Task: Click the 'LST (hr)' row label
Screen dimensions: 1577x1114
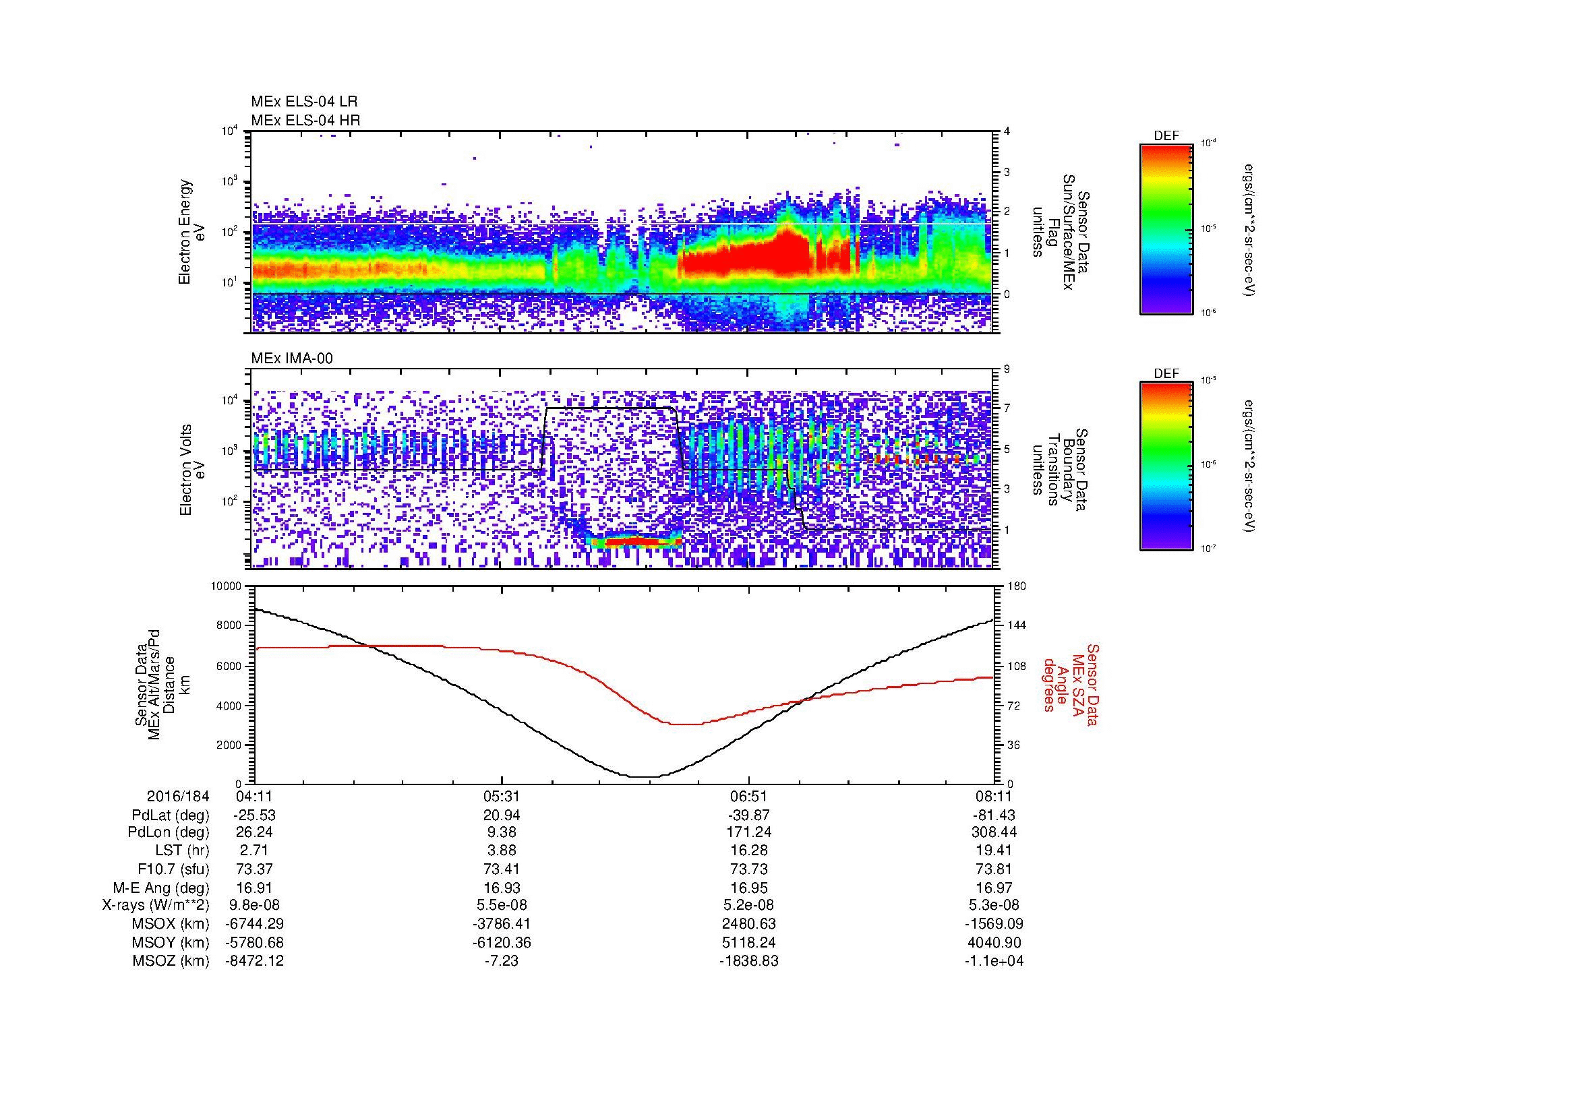Action: [x=182, y=851]
